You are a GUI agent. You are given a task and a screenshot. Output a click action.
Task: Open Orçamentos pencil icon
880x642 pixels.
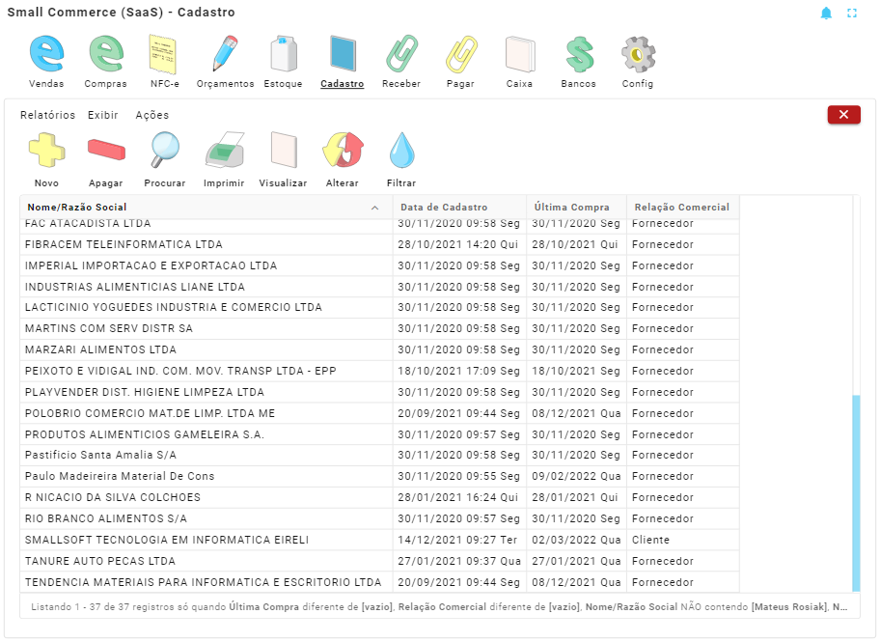pos(225,54)
